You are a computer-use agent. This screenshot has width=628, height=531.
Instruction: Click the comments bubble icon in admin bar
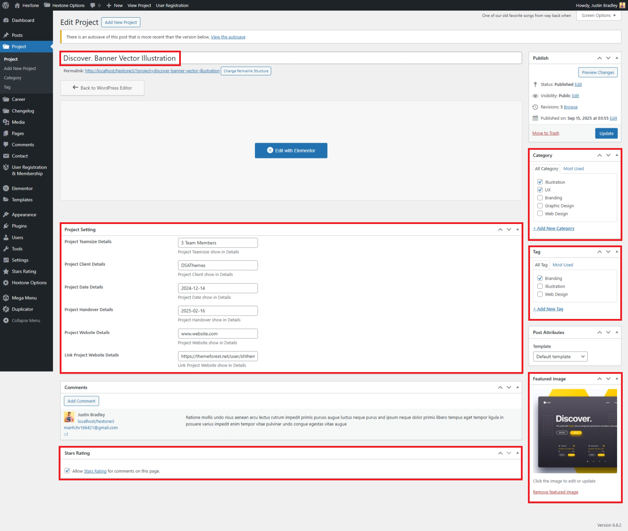[93, 5]
